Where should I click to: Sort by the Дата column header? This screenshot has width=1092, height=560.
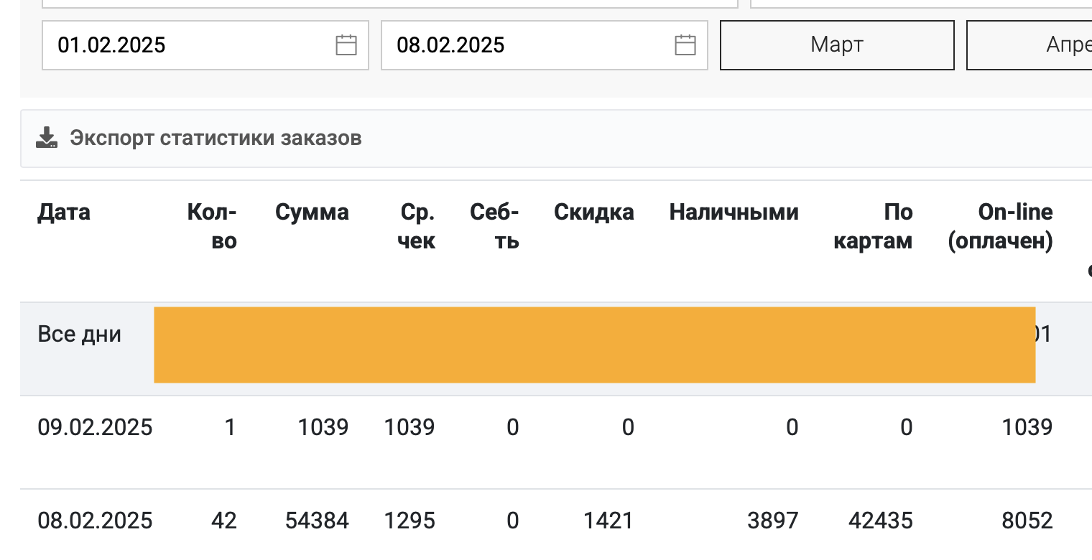pos(64,212)
